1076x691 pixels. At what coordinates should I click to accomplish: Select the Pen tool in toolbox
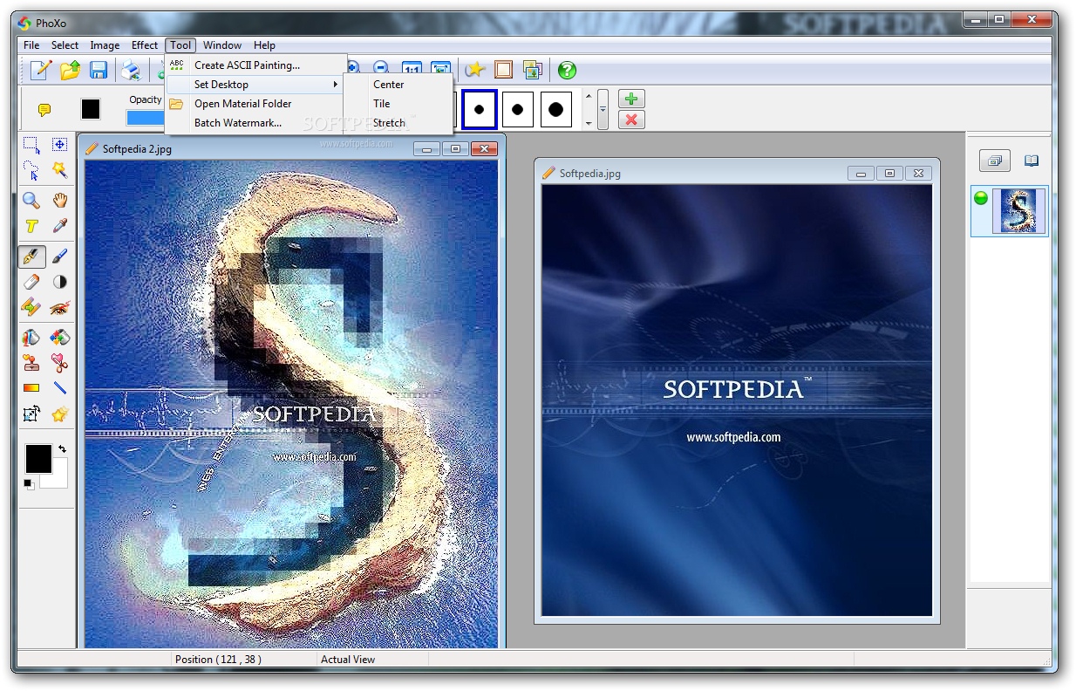[x=31, y=257]
